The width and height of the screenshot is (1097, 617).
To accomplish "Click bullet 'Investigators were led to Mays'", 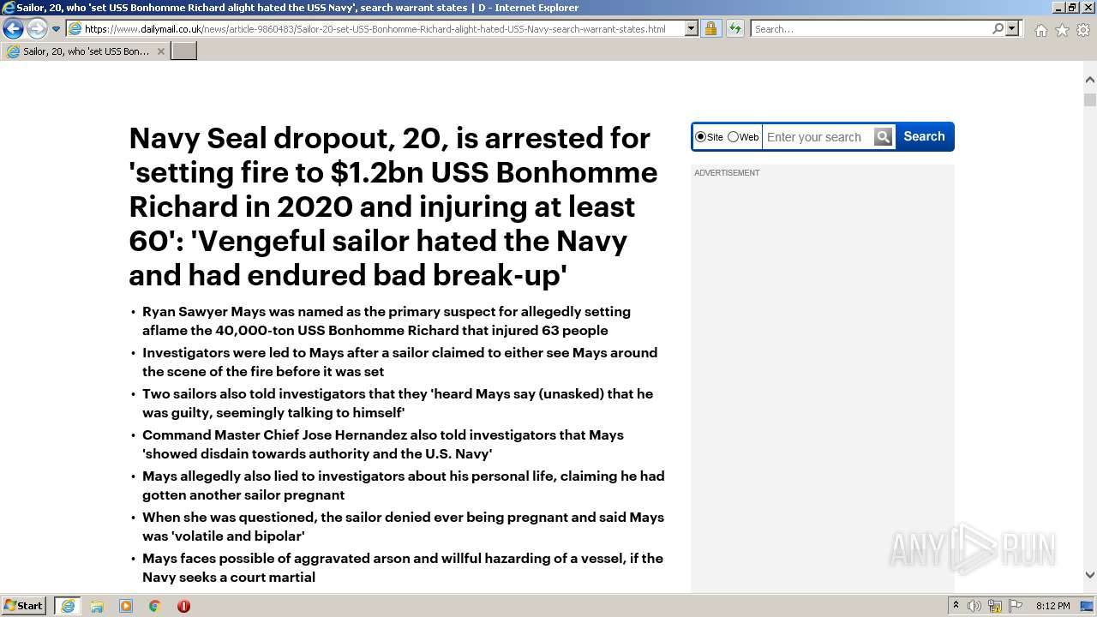I will (399, 362).
